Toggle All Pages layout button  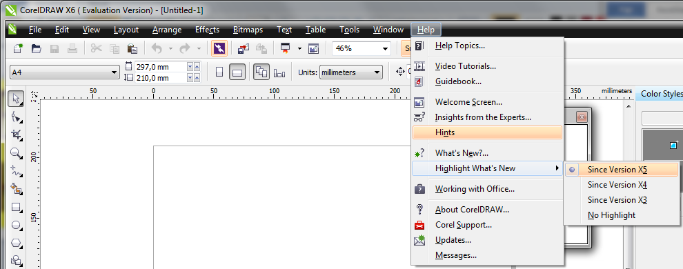pyautogui.click(x=261, y=72)
